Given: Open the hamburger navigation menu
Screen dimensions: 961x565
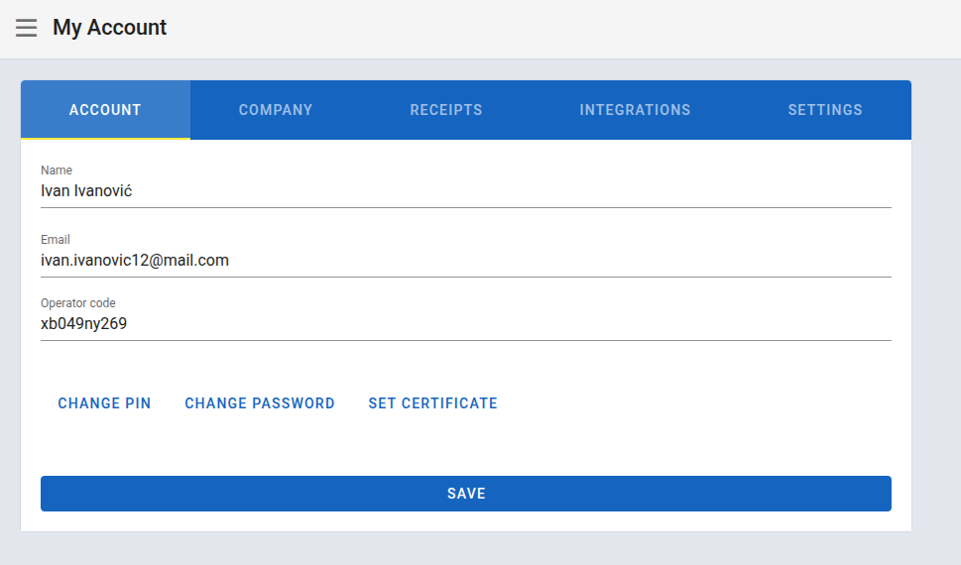Looking at the screenshot, I should (x=27, y=28).
